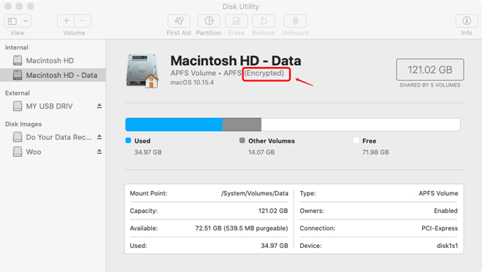Select Macintosh HD in the sidebar
Viewport: 482px width, 272px height.
tap(53, 61)
